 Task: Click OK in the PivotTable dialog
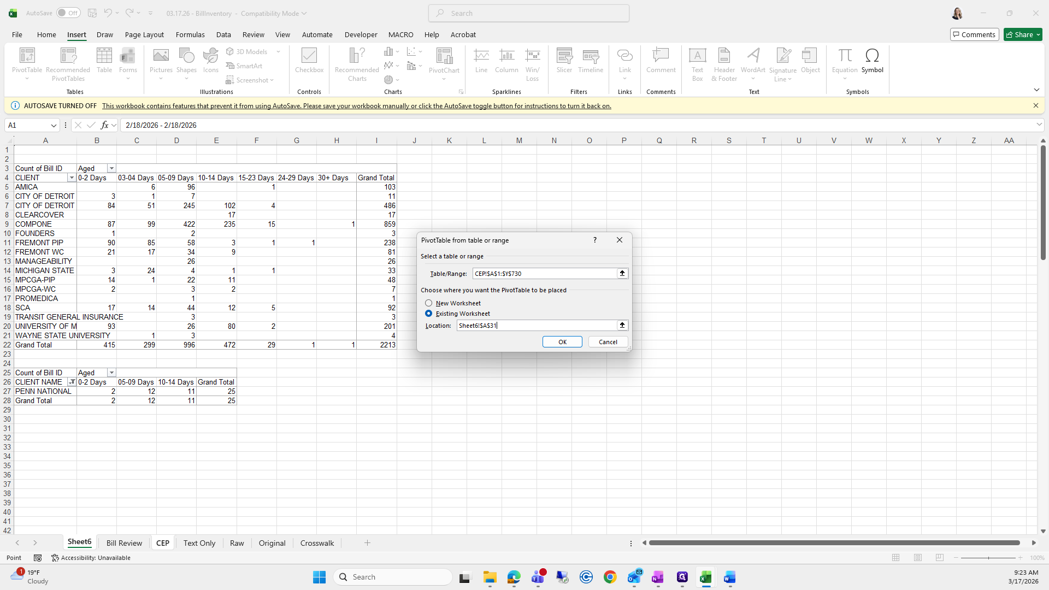pyautogui.click(x=562, y=342)
